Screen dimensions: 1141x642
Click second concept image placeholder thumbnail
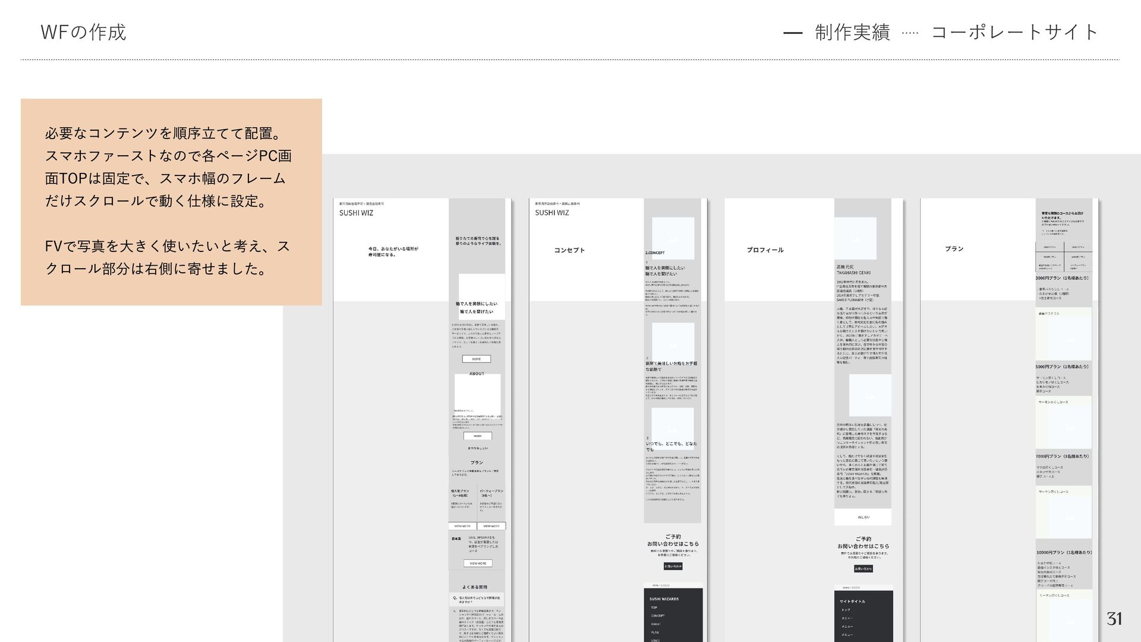click(673, 342)
